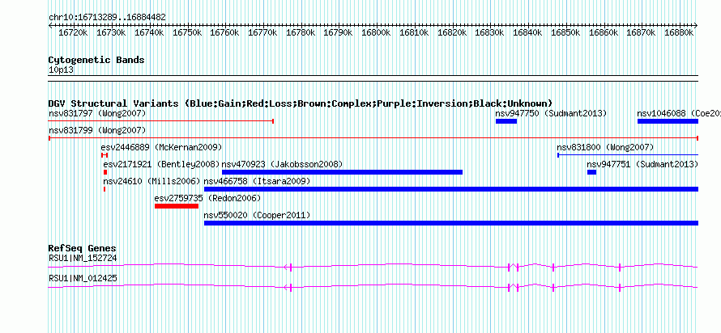Select the nsv831797 red loss line
This screenshot has height=333, width=721.
point(161,121)
